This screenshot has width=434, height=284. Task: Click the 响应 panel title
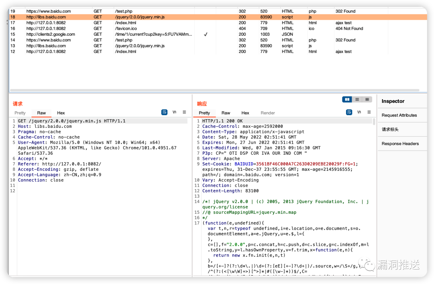click(202, 104)
